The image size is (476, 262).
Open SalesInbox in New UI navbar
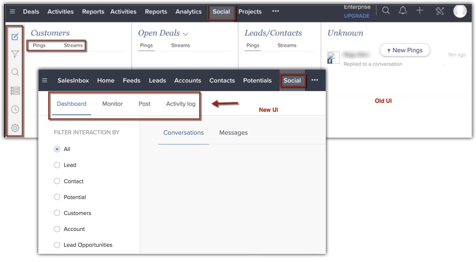pos(73,80)
